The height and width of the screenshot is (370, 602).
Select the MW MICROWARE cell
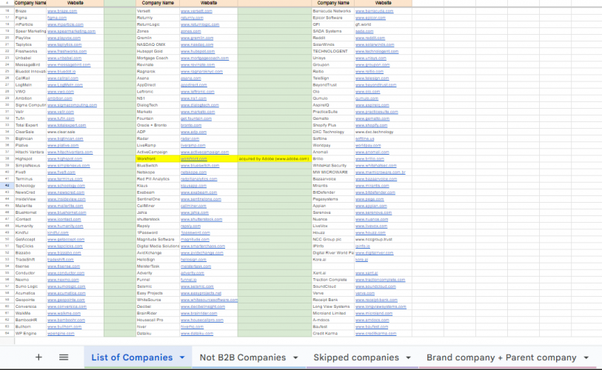pos(333,172)
